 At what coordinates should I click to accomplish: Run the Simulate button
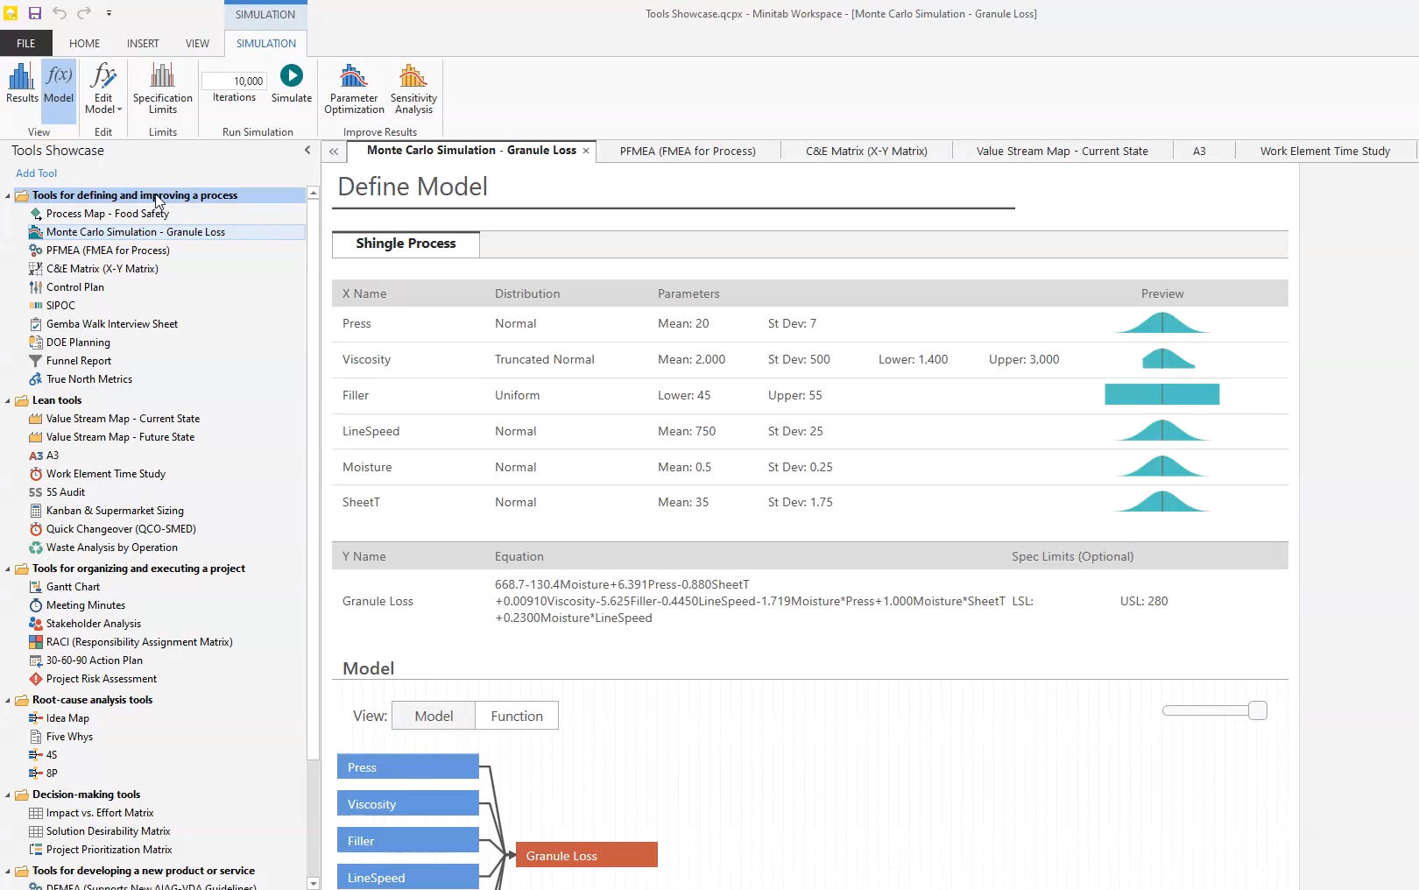click(292, 83)
